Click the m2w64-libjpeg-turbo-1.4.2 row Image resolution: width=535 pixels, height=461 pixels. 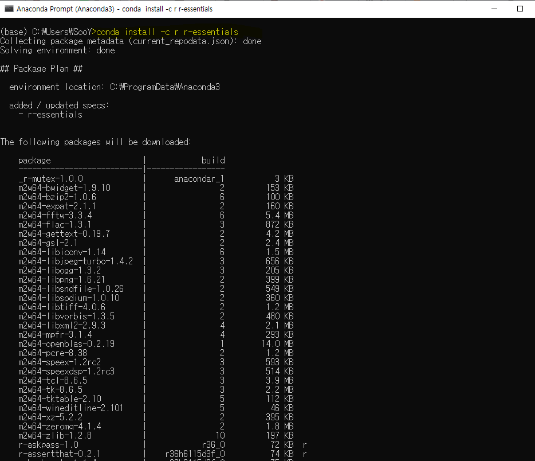[x=156, y=261]
